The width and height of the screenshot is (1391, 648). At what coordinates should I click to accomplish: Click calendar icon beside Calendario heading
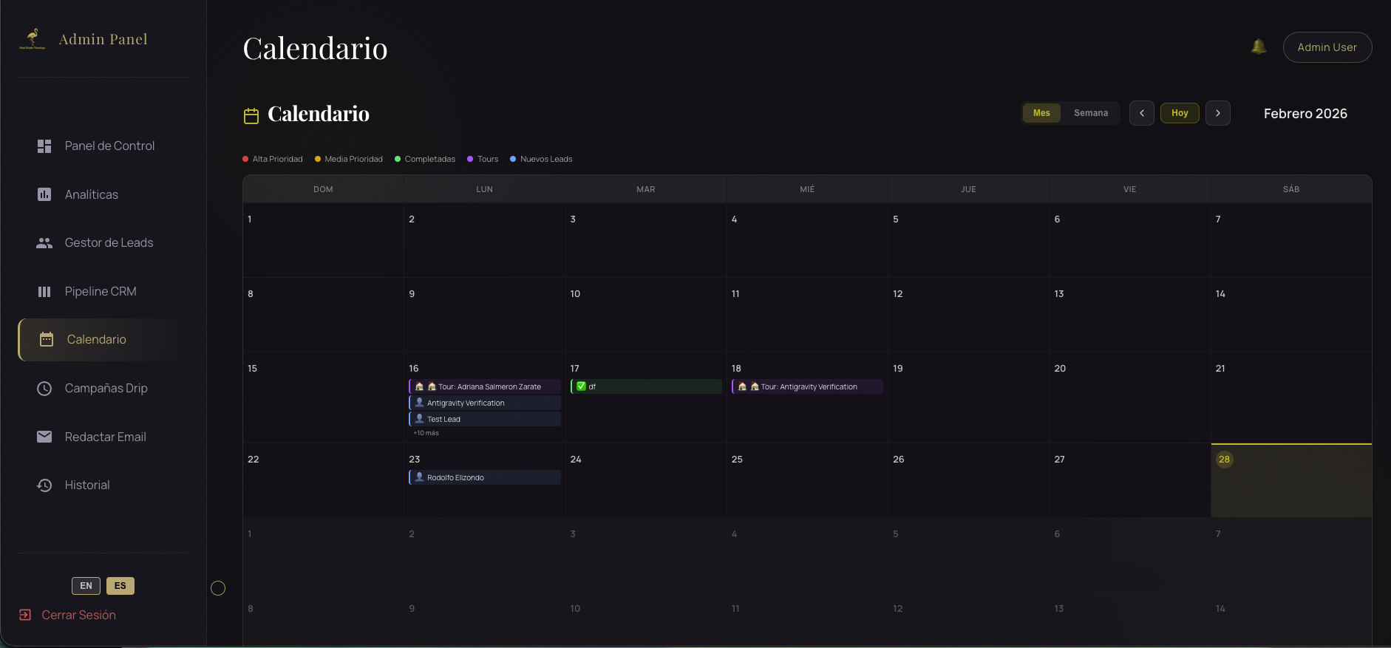pos(251,115)
